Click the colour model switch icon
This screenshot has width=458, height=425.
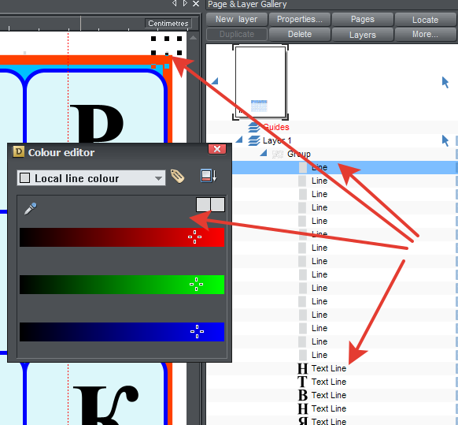tap(209, 176)
